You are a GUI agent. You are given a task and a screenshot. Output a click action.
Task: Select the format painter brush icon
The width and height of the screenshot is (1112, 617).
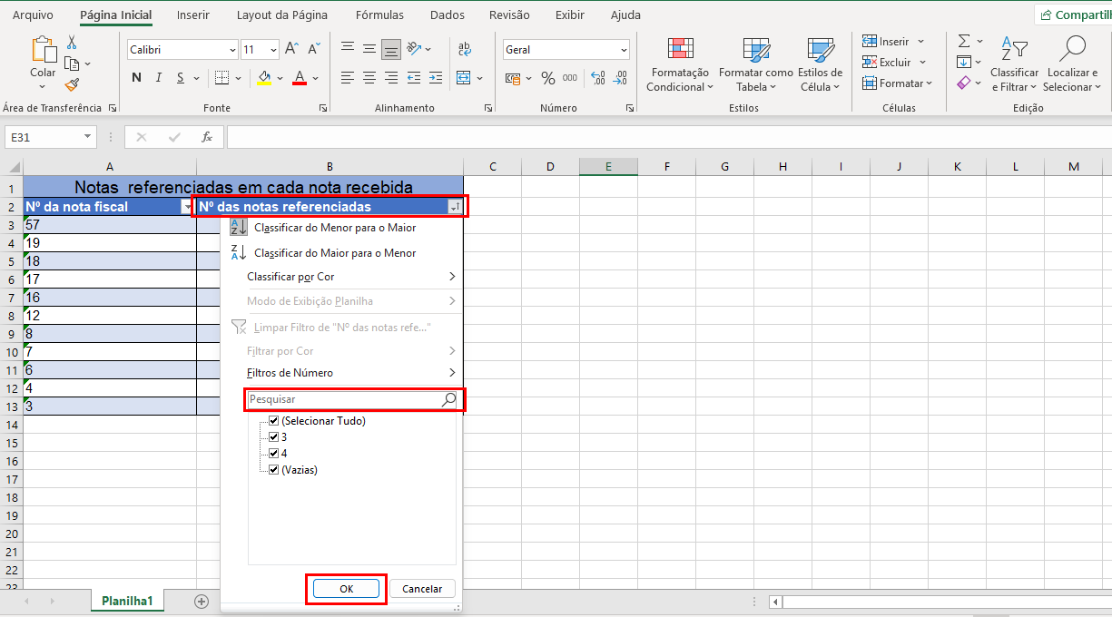[73, 84]
